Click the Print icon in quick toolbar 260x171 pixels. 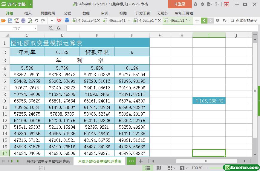[23, 21]
